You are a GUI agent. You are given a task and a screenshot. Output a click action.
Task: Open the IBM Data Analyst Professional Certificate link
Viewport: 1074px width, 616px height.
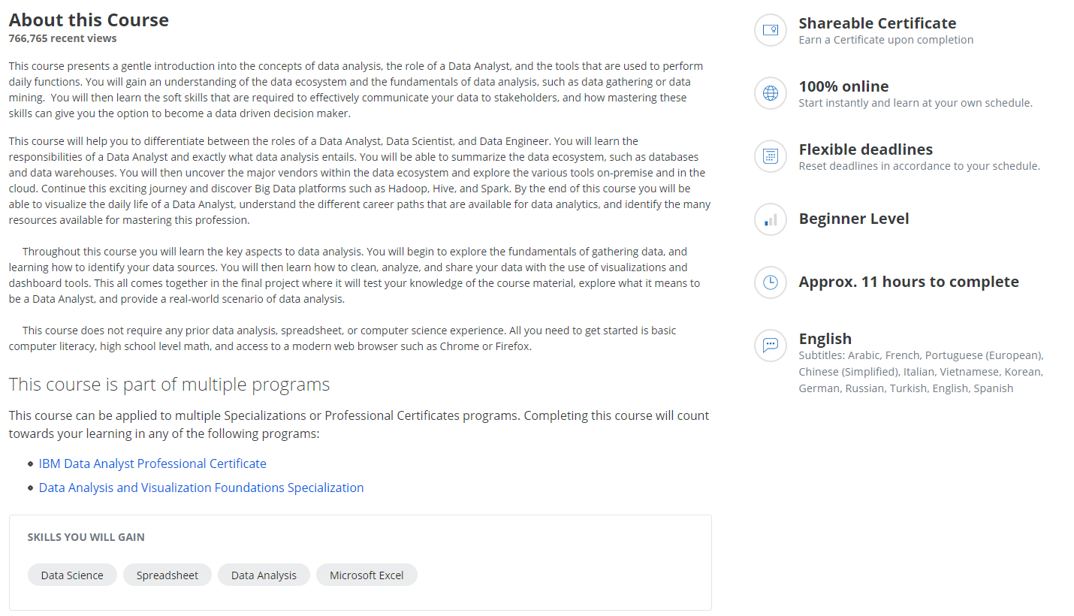click(152, 464)
